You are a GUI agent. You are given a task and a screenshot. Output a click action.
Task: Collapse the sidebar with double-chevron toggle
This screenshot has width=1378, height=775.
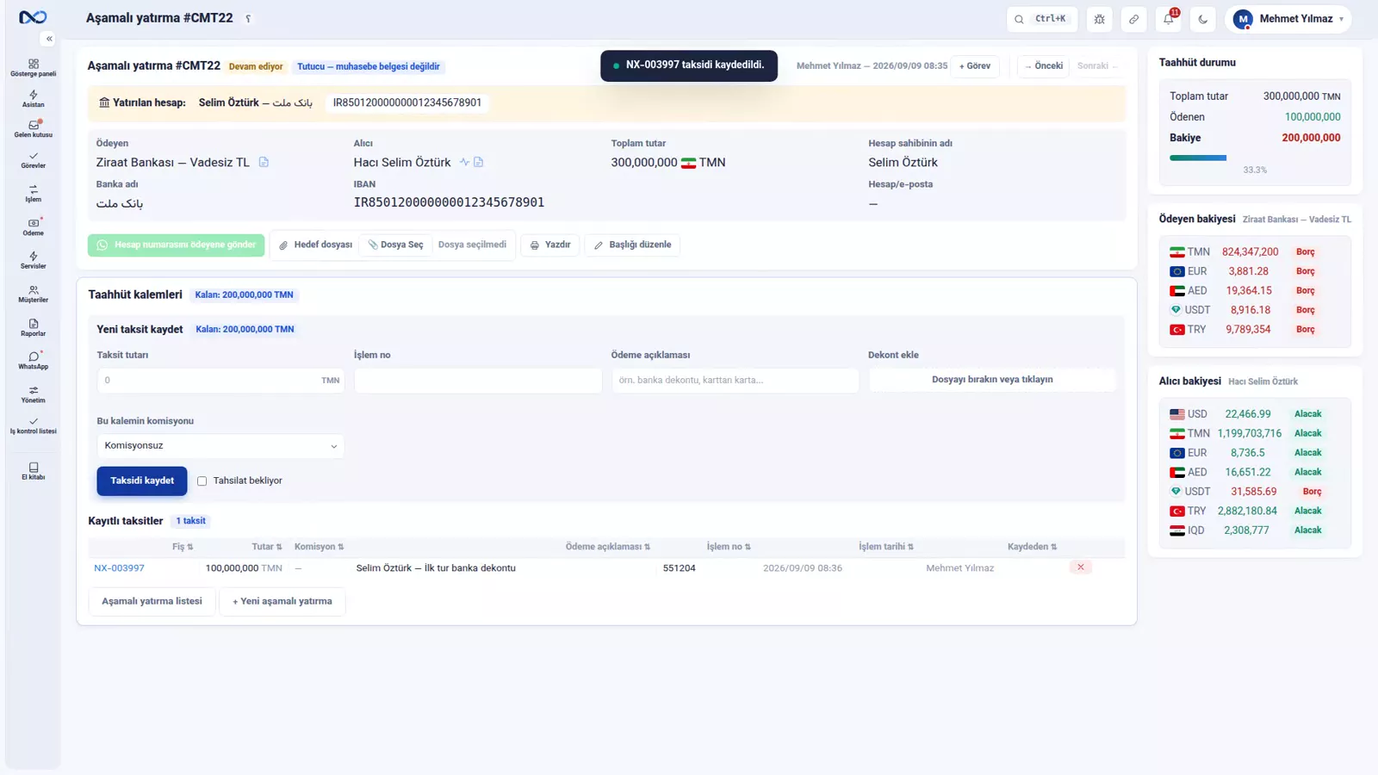pyautogui.click(x=49, y=39)
